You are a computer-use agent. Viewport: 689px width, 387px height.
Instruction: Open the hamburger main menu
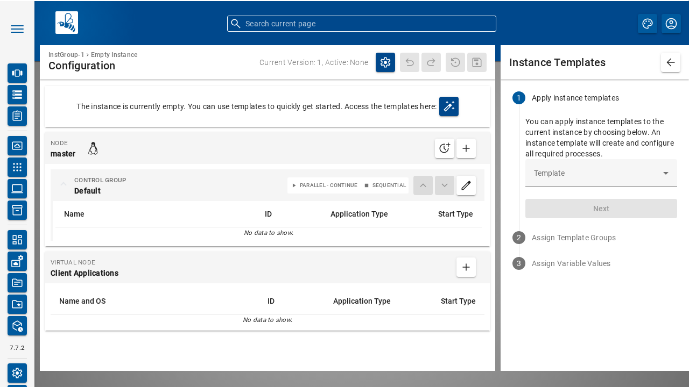[x=17, y=29]
